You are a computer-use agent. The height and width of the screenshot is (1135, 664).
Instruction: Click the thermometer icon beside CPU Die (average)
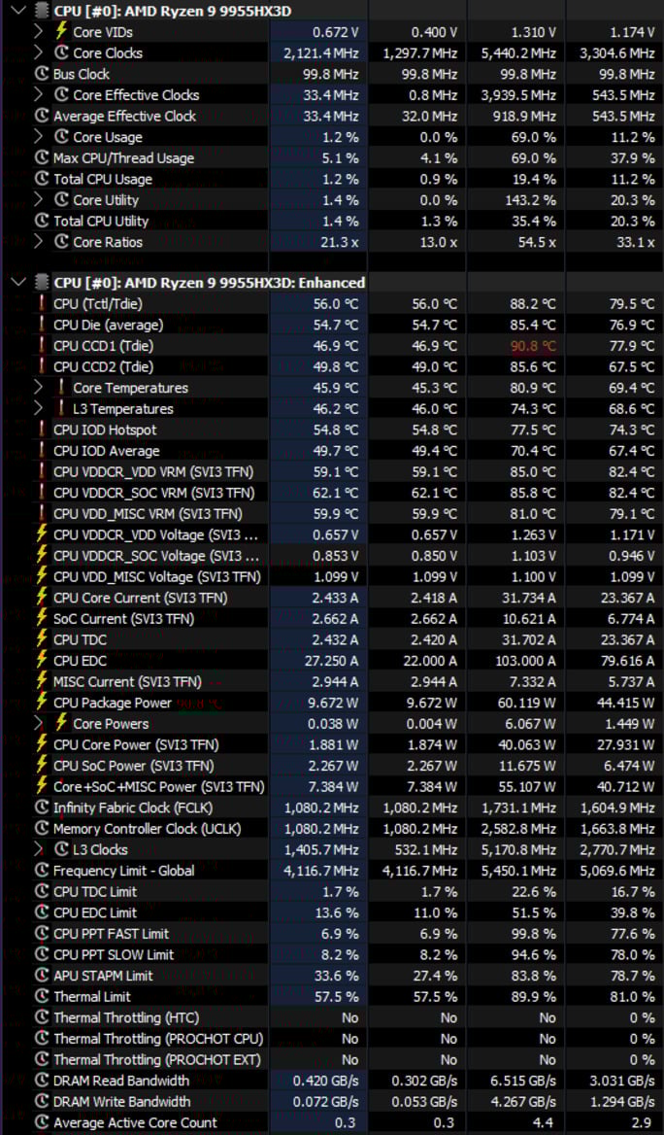click(x=42, y=325)
